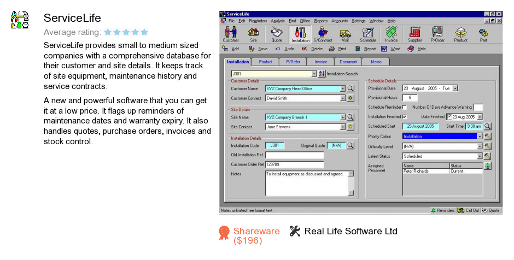Click the Assigned Personnel person icon

click(487, 166)
